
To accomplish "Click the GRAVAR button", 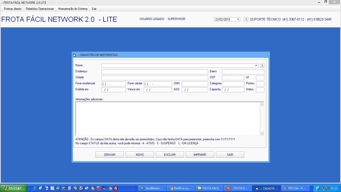I will click(x=110, y=154).
